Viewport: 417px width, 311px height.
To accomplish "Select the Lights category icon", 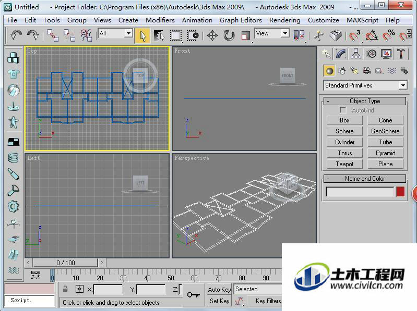I will coord(354,71).
